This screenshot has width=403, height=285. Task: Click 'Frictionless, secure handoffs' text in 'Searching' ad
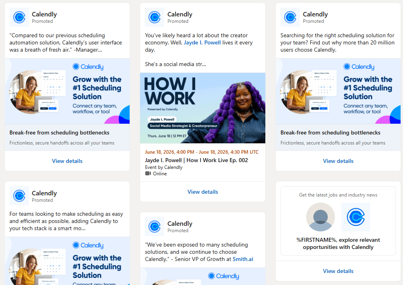click(x=333, y=143)
